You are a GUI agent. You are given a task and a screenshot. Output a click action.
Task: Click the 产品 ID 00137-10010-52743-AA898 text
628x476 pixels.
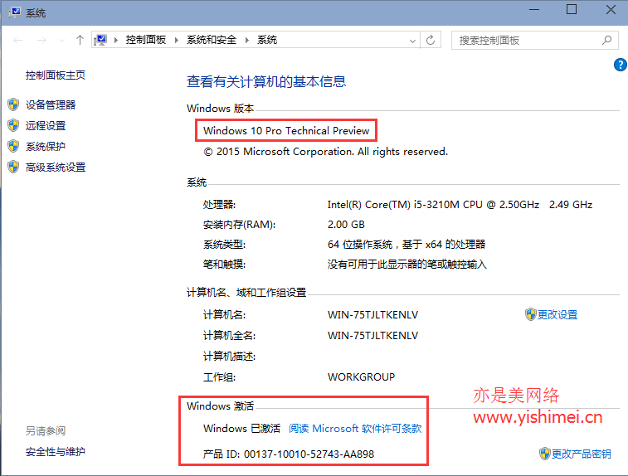click(289, 454)
